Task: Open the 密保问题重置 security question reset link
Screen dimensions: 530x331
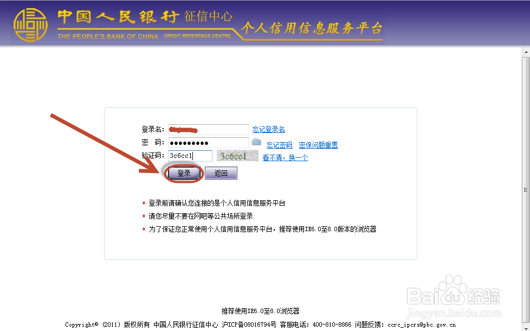Action: coord(318,145)
